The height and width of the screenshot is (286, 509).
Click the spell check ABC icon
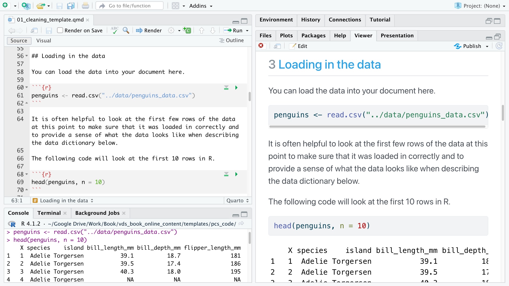click(x=115, y=30)
